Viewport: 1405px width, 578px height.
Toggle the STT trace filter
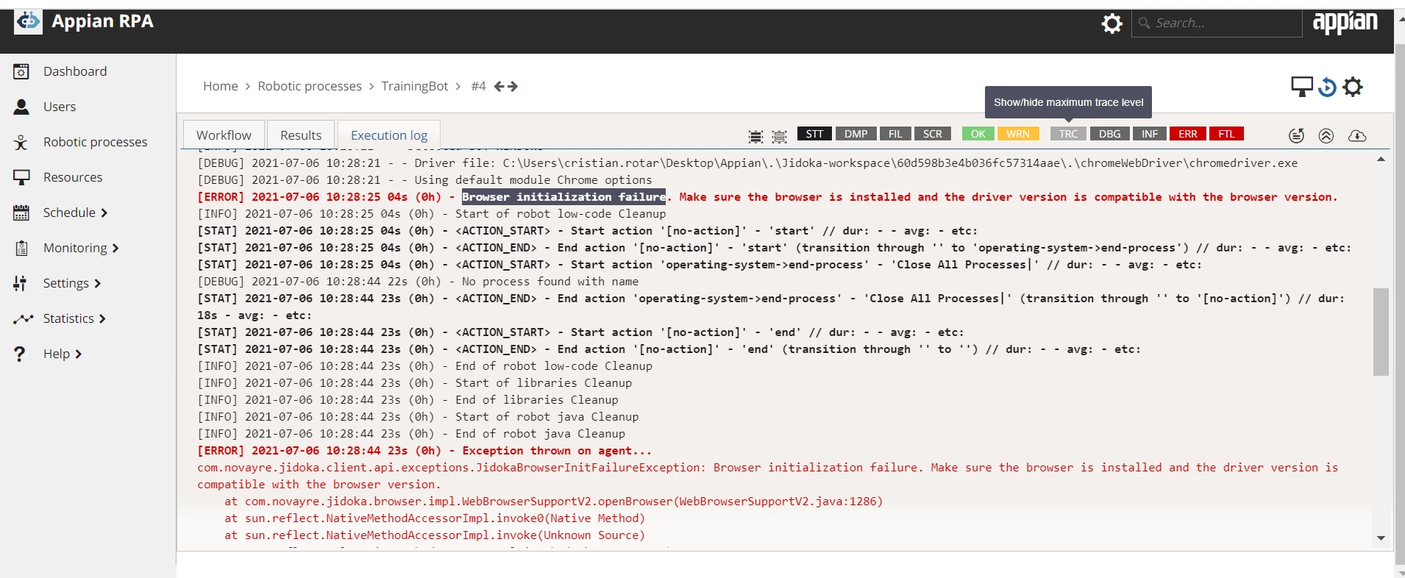point(814,134)
